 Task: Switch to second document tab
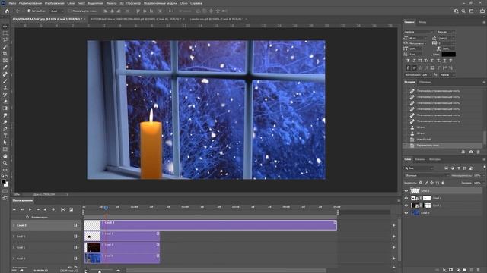[135, 19]
